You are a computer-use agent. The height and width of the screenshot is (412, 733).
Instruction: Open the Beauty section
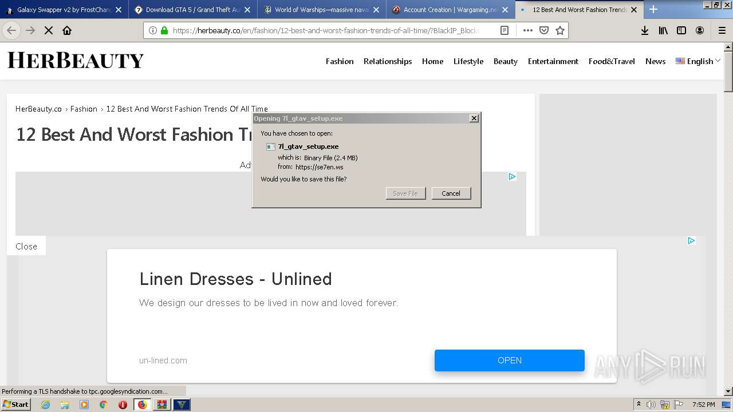click(506, 61)
